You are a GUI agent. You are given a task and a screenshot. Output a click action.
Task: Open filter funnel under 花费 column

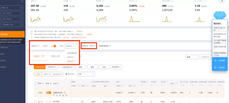click(x=177, y=83)
